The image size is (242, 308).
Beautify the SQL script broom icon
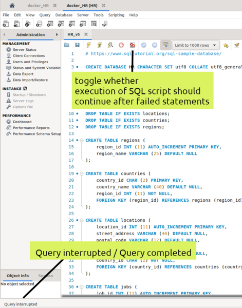click(x=237, y=45)
